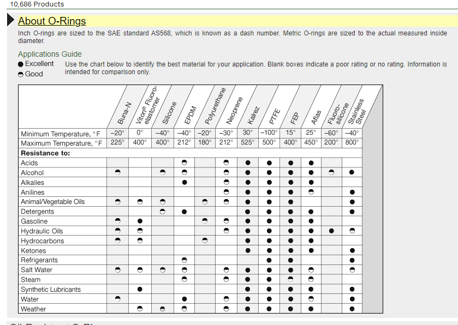Click Aflas good dot in Salt Water row
The width and height of the screenshot is (458, 325).
[x=311, y=270]
